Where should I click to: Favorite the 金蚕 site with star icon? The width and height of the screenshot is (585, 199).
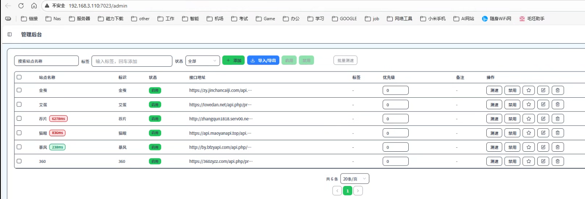click(x=528, y=90)
